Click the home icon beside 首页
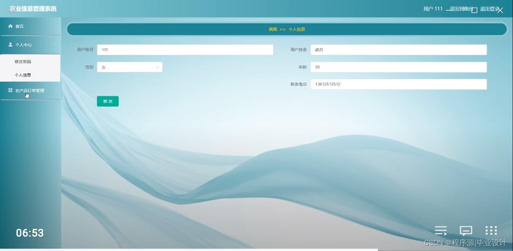The width and height of the screenshot is (513, 251). 11,26
